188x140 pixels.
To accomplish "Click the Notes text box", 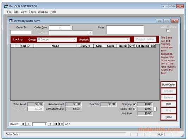I will (125, 30).
